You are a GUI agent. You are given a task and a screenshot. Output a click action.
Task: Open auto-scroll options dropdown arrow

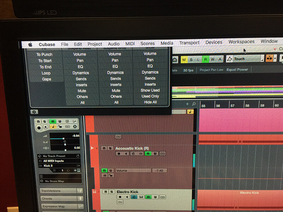275,58
